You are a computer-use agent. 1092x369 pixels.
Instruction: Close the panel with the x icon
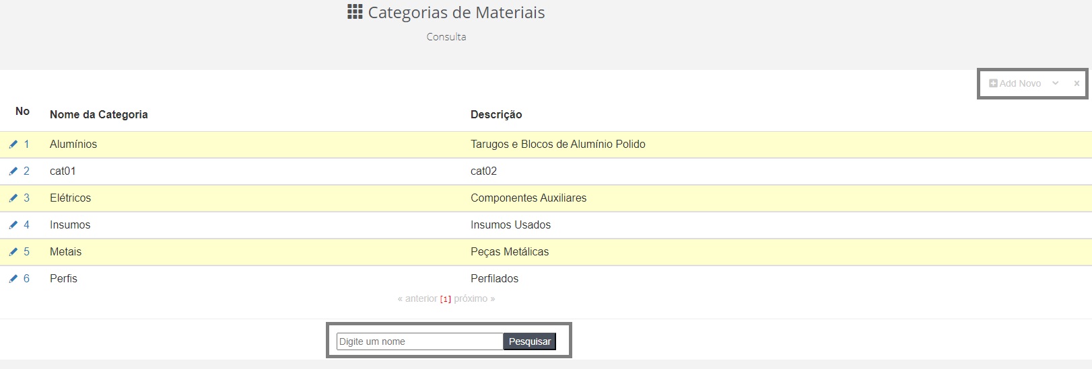1077,83
